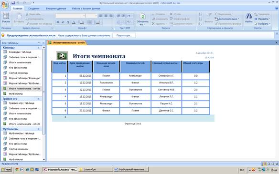Open the Внешние данные ribbon tab
The width and height of the screenshot is (279, 174).
(x=56, y=9)
